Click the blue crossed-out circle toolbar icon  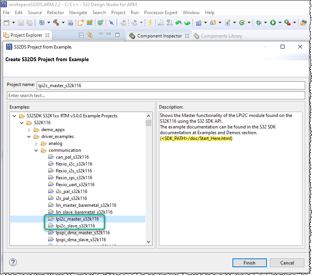coord(111,23)
